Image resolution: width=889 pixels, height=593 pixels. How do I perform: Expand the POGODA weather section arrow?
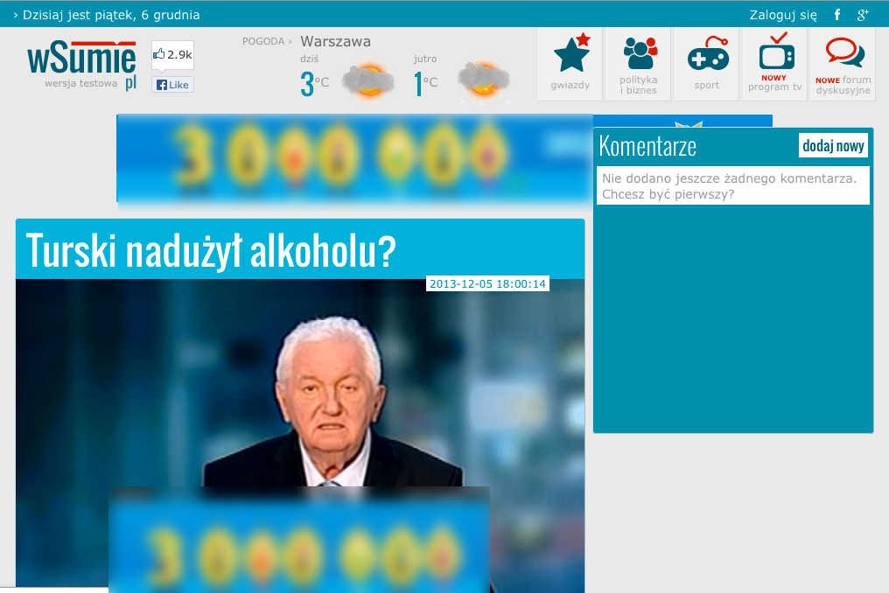click(x=289, y=41)
